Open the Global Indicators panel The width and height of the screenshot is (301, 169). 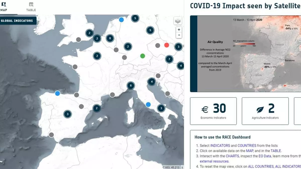[x=17, y=21]
